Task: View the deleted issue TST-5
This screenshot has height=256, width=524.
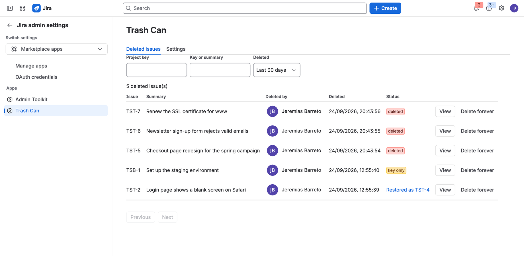Action: coord(445,151)
